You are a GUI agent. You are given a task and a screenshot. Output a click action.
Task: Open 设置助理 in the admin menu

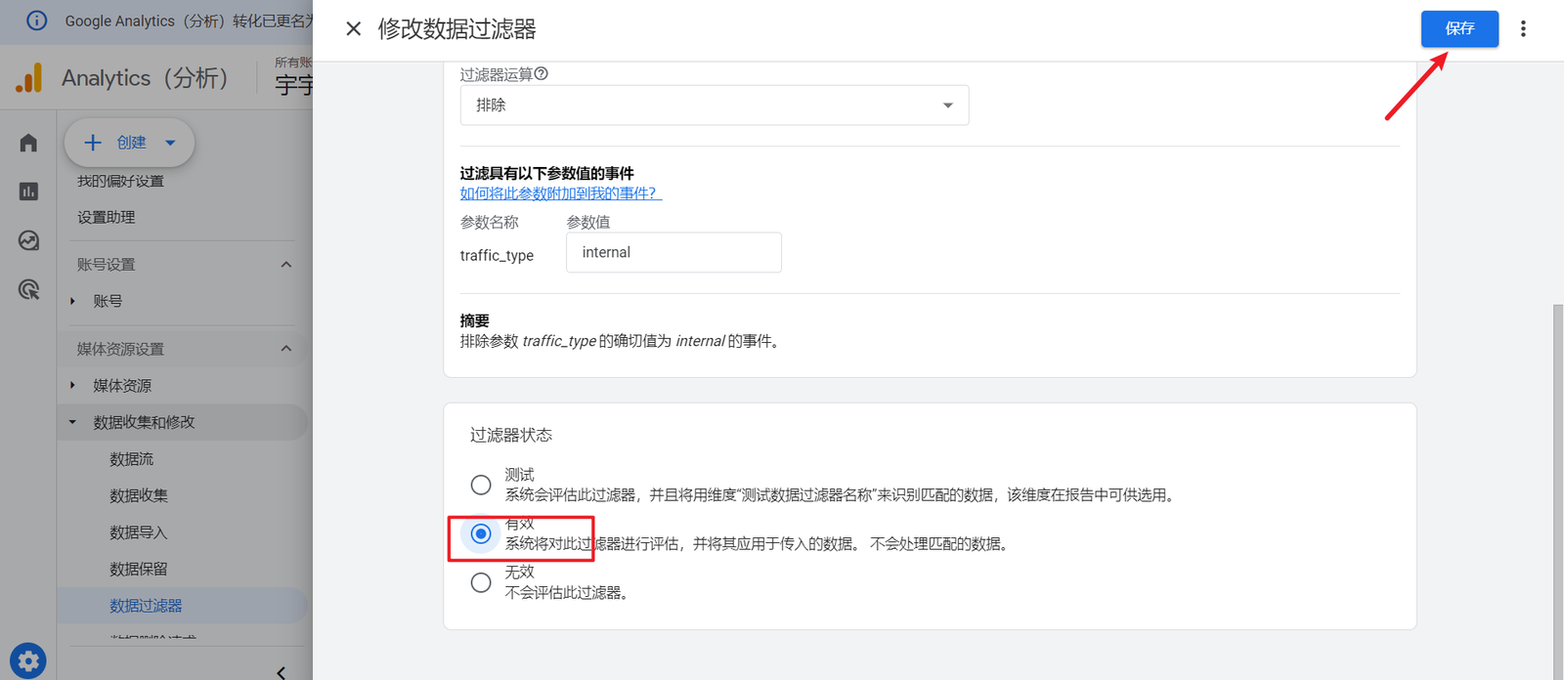107,217
